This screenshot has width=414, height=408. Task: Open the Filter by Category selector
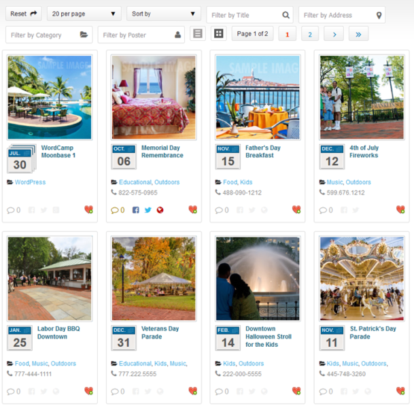pos(49,35)
